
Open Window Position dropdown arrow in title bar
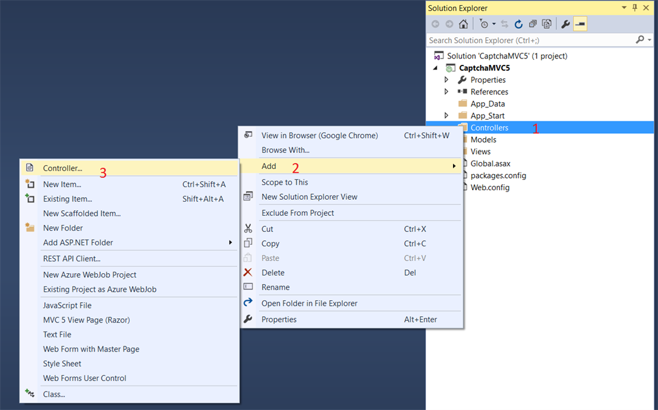click(x=624, y=8)
